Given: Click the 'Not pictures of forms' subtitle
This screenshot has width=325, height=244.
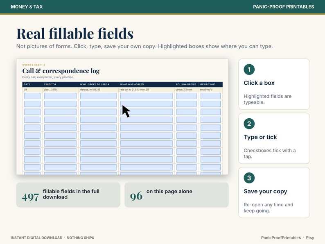Looking at the screenshot, I should pyautogui.click(x=144, y=46).
